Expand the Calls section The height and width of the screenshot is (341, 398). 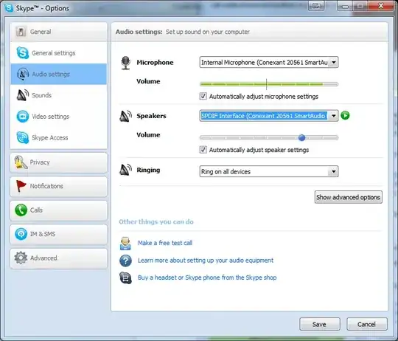(x=59, y=210)
